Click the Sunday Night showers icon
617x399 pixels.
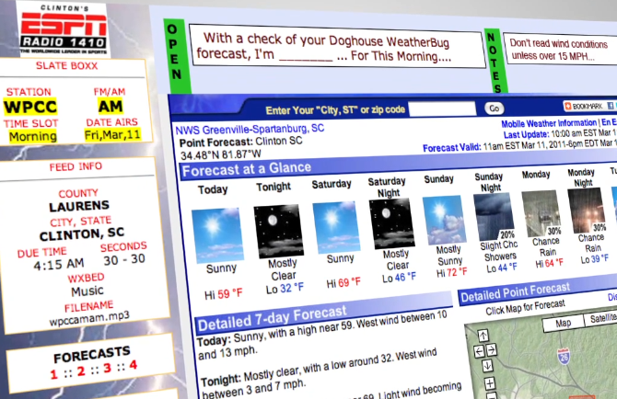click(495, 216)
